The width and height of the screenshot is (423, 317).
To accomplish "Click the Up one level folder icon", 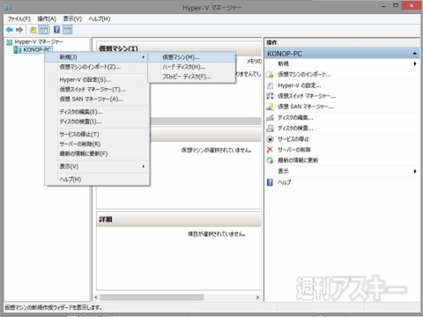I will coord(33,30).
